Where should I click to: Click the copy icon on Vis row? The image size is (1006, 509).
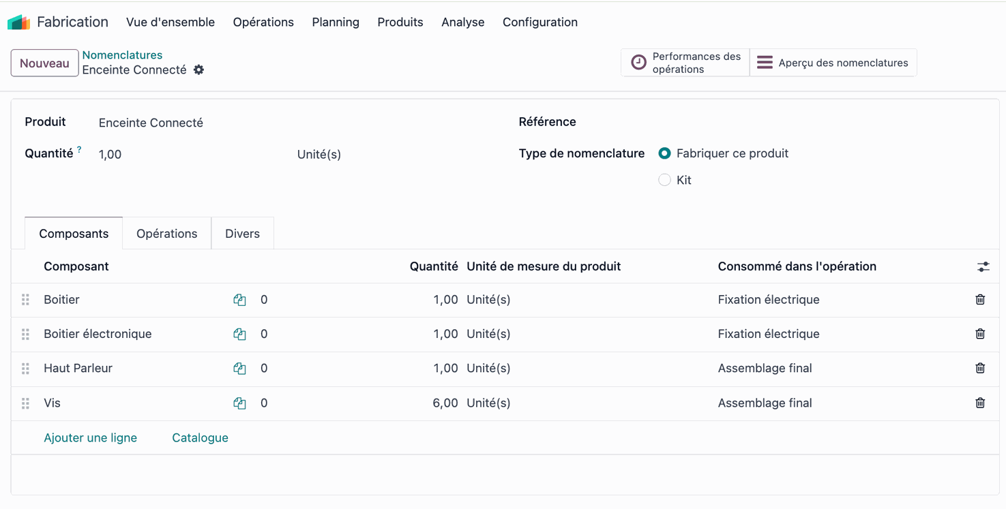point(239,403)
